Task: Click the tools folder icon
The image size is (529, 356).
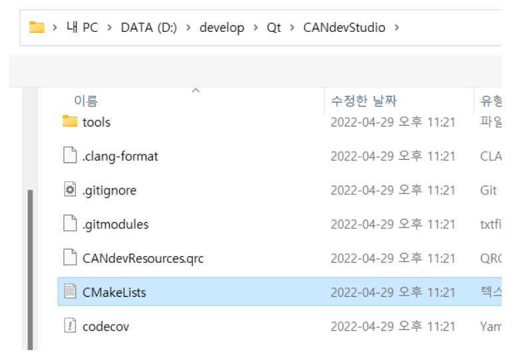Action: pyautogui.click(x=70, y=122)
